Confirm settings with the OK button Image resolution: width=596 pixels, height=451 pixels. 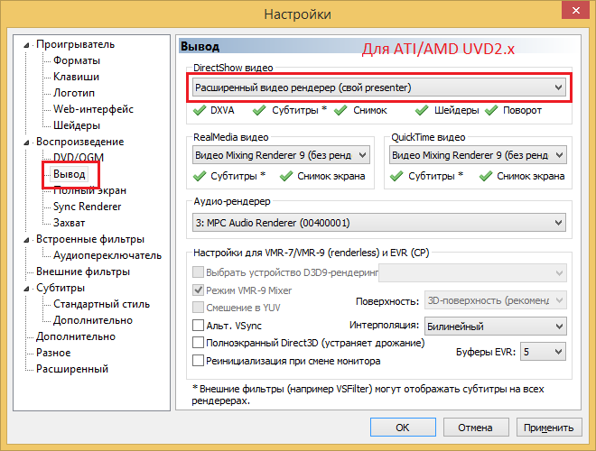coord(403,428)
